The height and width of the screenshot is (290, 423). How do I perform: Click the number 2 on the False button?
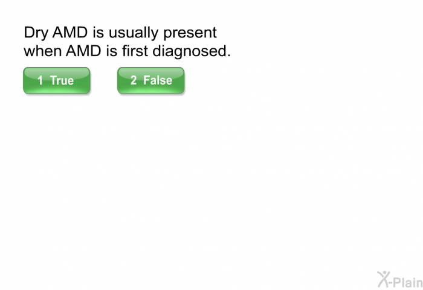(134, 80)
